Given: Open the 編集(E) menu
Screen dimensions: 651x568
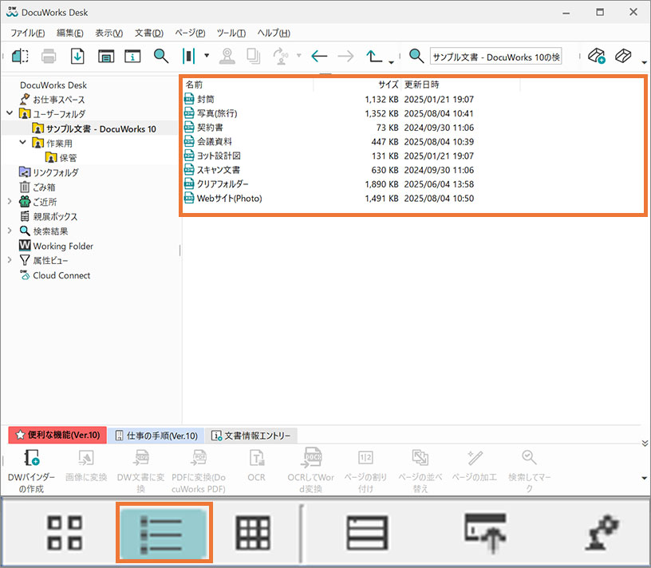Looking at the screenshot, I should click(69, 33).
